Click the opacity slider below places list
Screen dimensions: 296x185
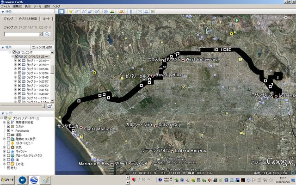pos(28,105)
